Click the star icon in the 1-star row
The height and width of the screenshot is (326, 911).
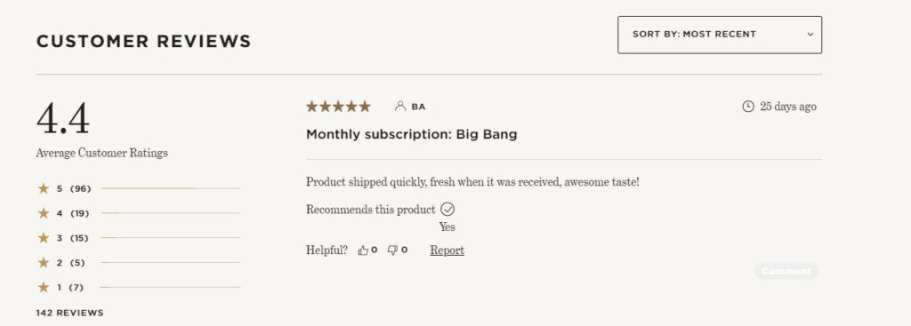[x=44, y=287]
